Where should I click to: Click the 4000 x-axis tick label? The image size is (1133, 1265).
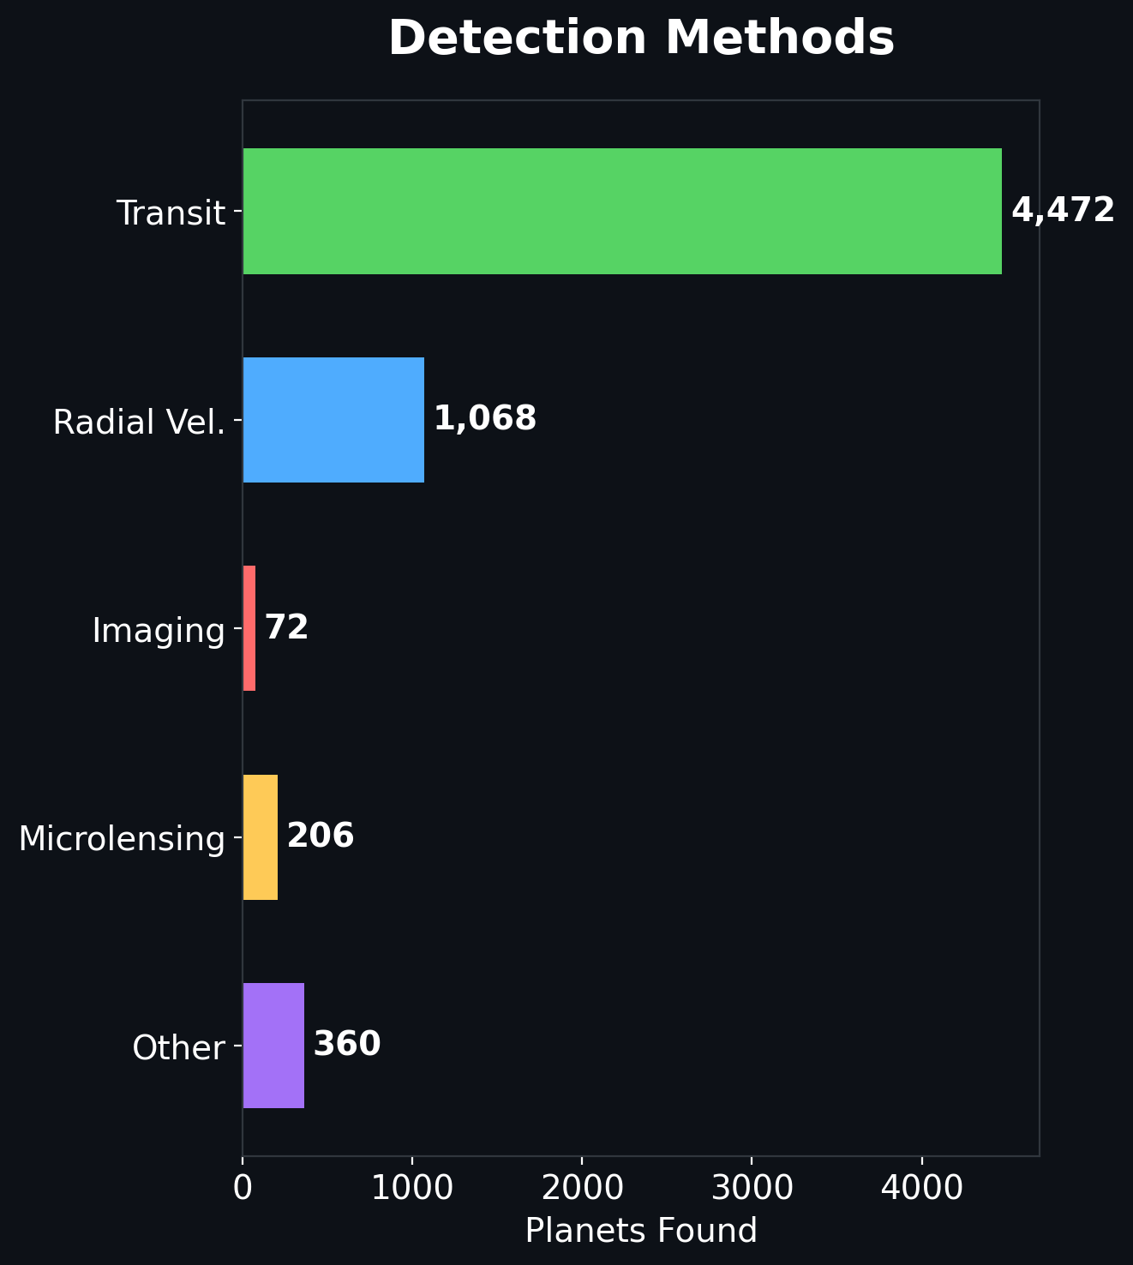click(x=921, y=1188)
